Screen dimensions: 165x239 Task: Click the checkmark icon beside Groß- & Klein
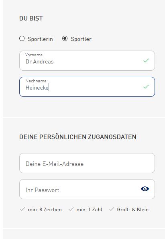(112, 209)
